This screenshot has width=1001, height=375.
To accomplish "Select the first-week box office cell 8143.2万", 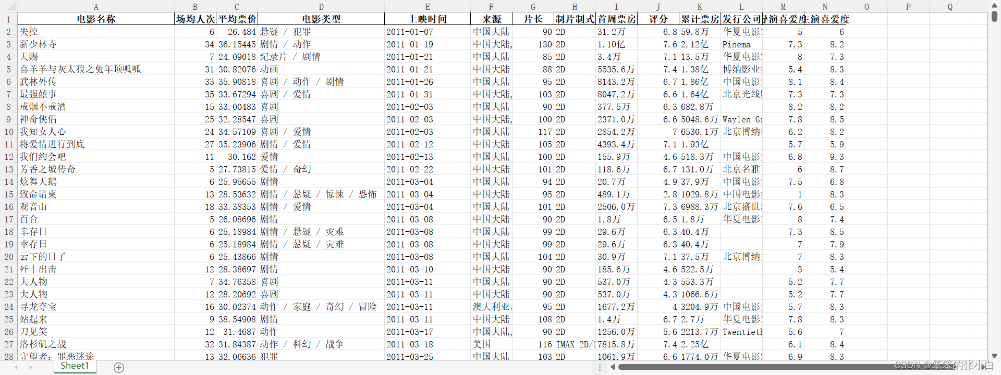I will (616, 82).
